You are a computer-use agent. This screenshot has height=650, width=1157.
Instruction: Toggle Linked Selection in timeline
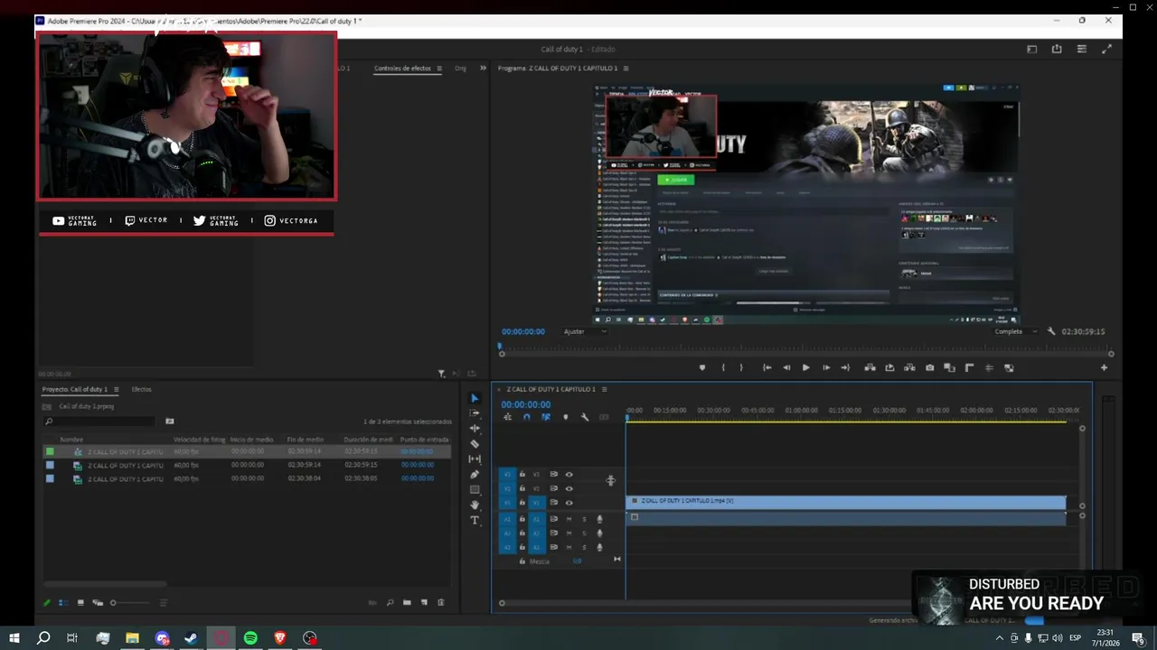tap(546, 417)
